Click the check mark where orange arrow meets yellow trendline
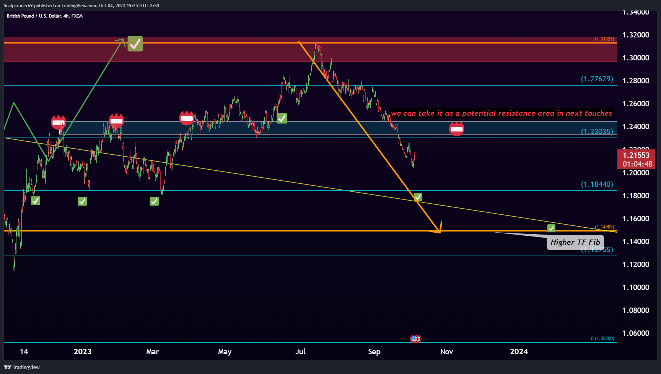This screenshot has height=374, width=661. (x=418, y=197)
